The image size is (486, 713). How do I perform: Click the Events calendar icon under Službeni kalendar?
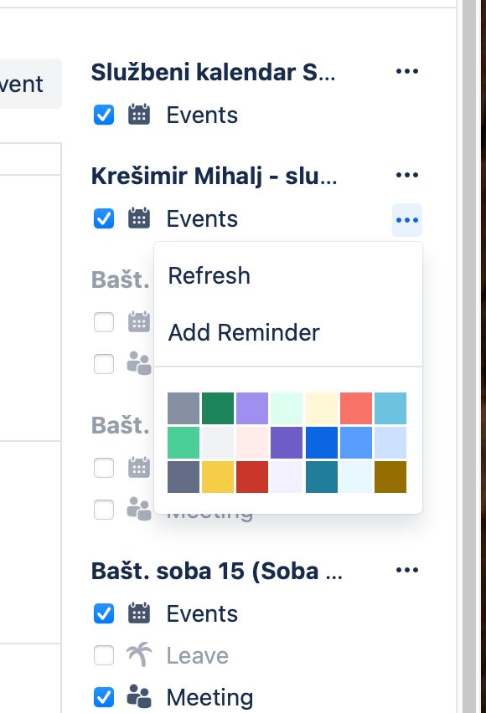click(139, 115)
